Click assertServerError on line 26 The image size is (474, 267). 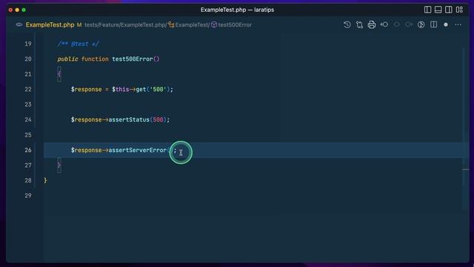pos(138,150)
